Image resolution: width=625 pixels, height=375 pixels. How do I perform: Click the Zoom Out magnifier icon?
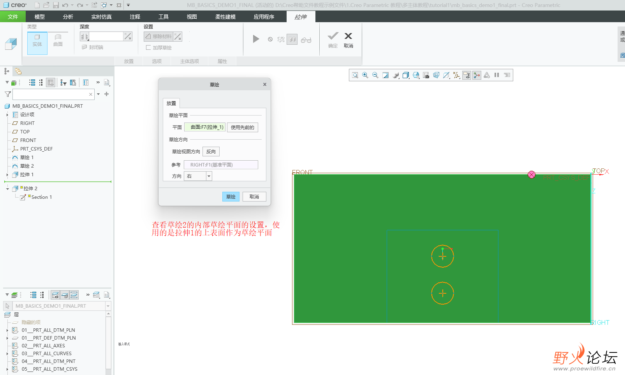[x=375, y=75]
